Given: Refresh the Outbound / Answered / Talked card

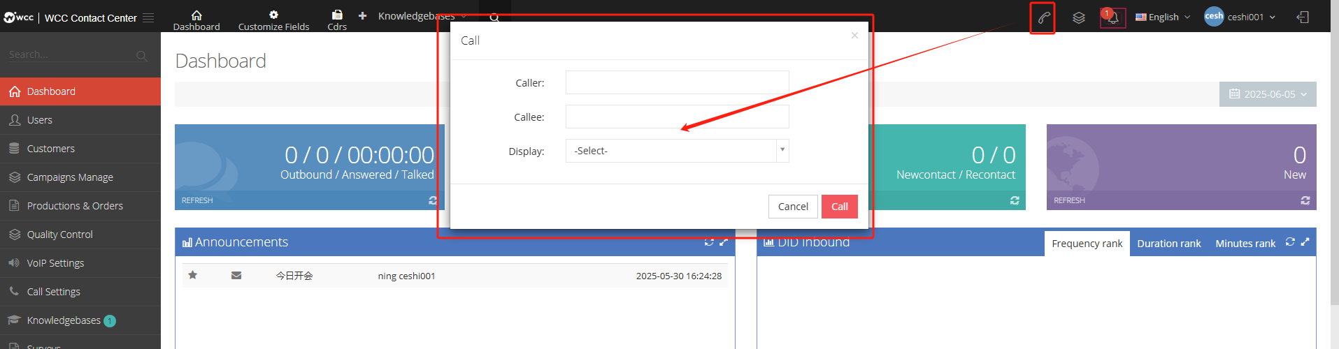Looking at the screenshot, I should [x=433, y=200].
